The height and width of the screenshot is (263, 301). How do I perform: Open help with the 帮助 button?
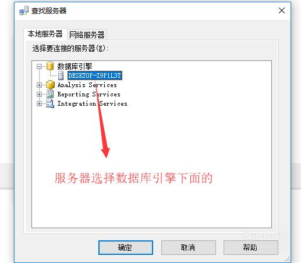click(x=250, y=247)
